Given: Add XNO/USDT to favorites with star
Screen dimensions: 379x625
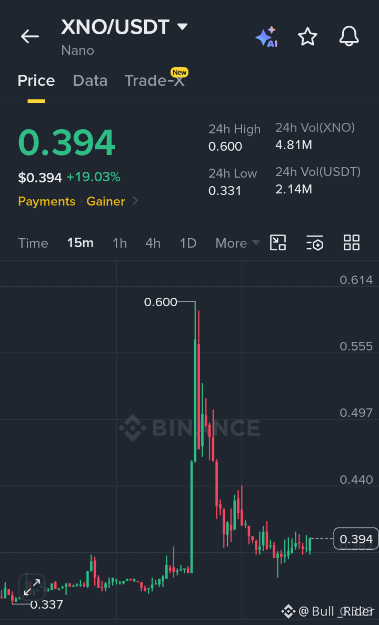Looking at the screenshot, I should tap(308, 37).
